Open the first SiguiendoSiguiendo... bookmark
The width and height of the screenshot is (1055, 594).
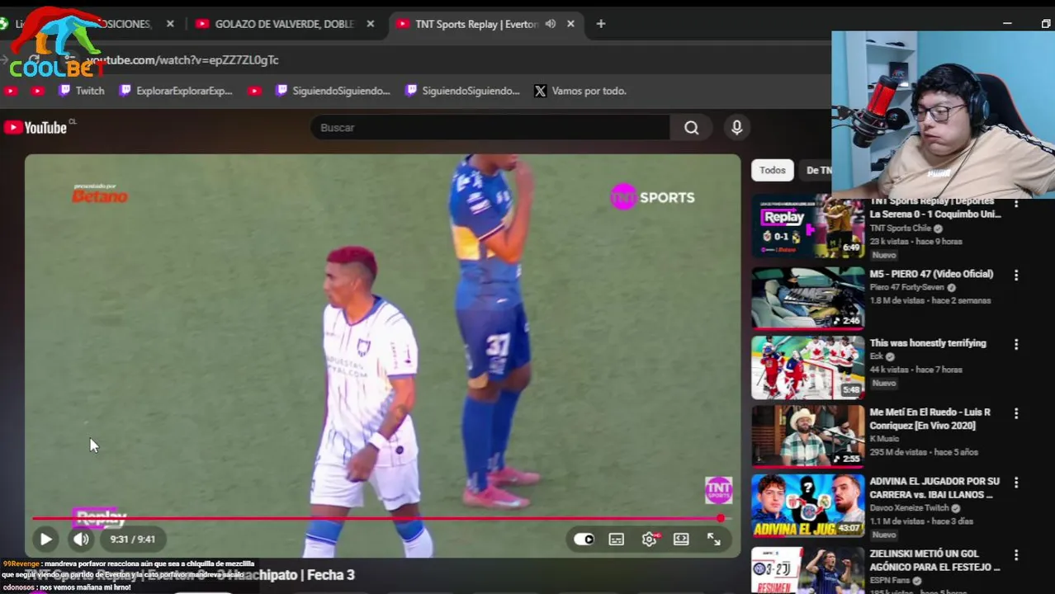(333, 91)
